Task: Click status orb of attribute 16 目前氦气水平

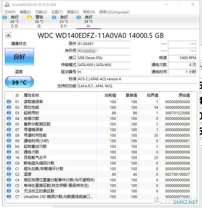Action: click(9, 157)
